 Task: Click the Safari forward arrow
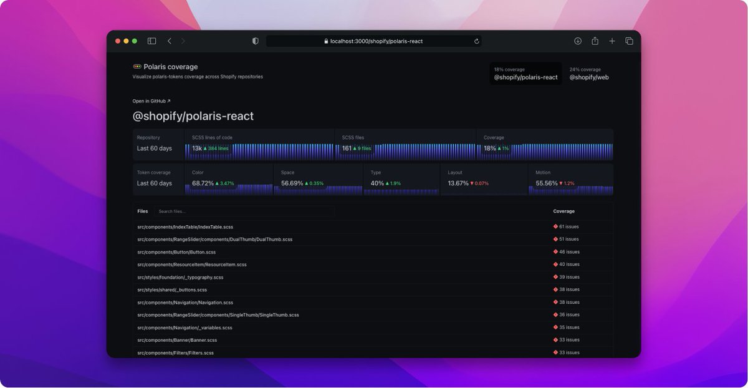[x=183, y=41]
